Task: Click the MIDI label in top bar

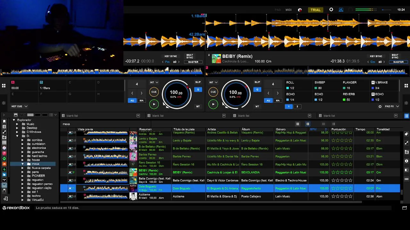Action: pyautogui.click(x=289, y=10)
